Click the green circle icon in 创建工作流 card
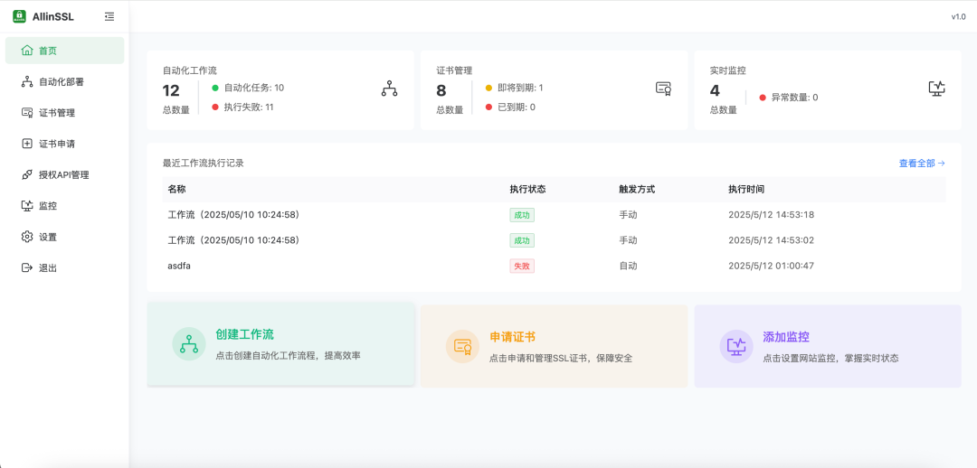The width and height of the screenshot is (977, 468). tap(189, 344)
